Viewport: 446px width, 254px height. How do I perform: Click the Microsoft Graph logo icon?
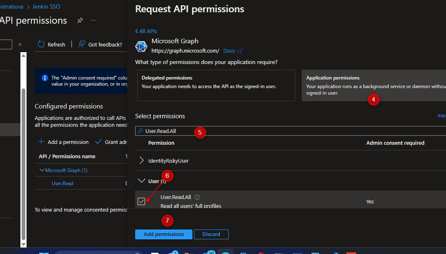[x=141, y=46]
